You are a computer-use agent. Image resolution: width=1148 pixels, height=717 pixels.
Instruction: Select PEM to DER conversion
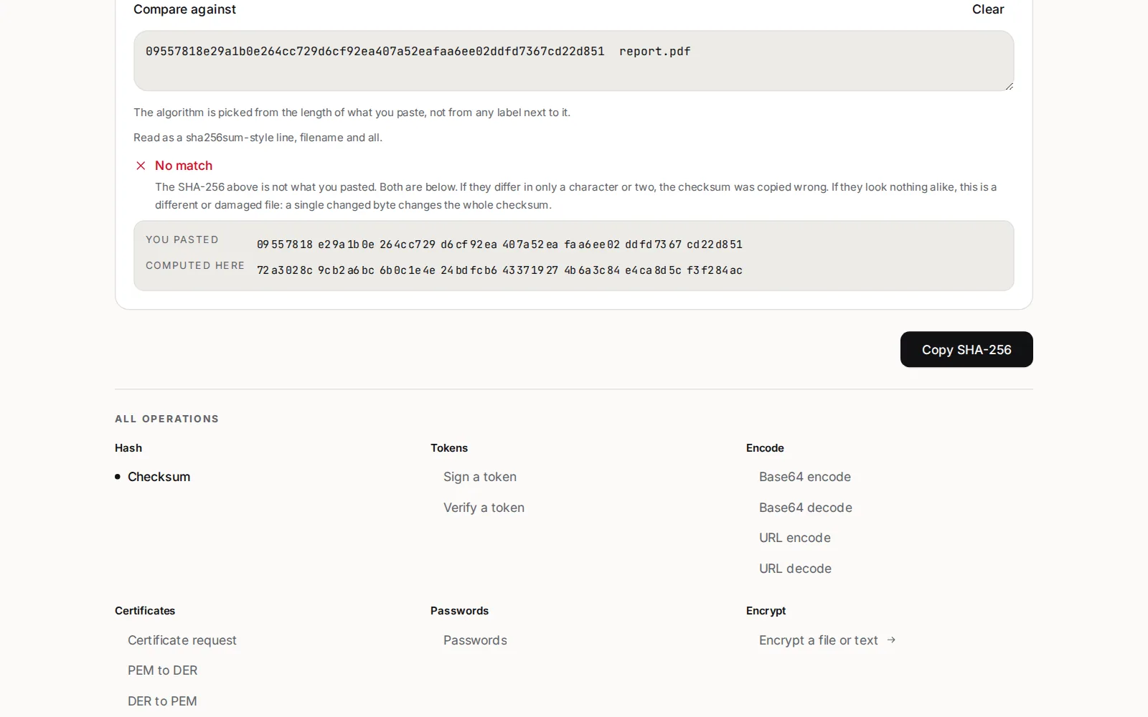162,670
